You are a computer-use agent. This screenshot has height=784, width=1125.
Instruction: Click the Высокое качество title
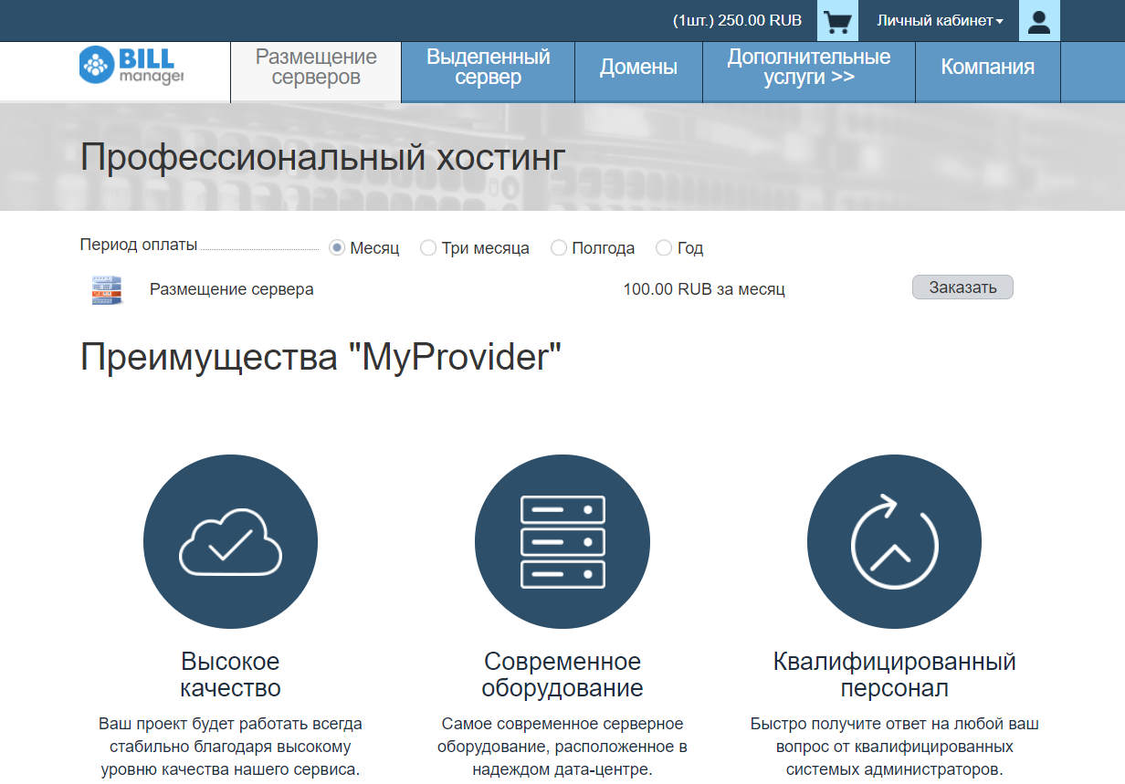[230, 674]
